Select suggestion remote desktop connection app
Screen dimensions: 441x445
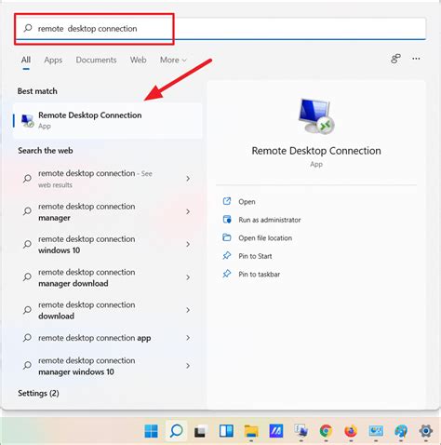(95, 338)
